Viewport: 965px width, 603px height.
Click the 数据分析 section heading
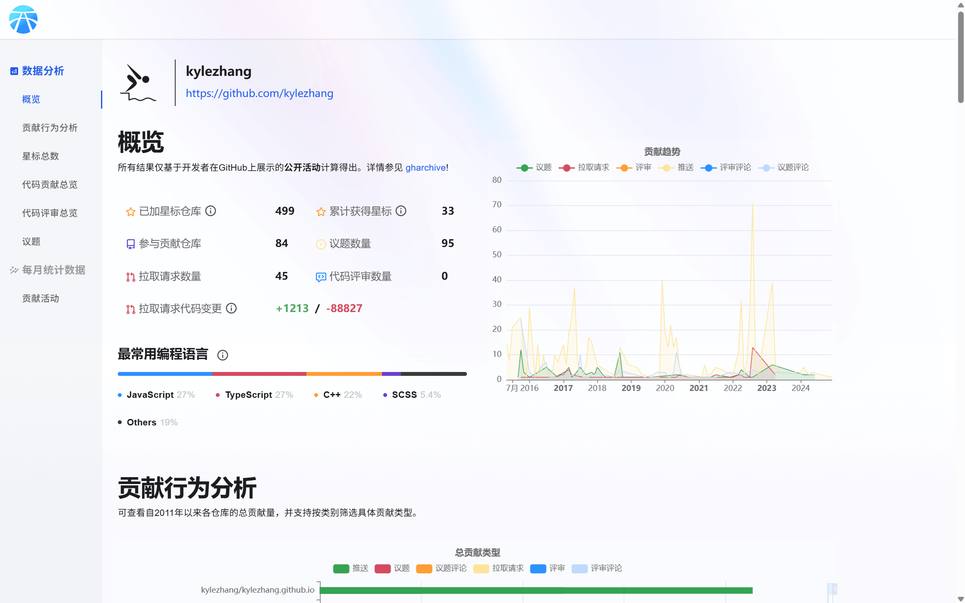coord(43,71)
